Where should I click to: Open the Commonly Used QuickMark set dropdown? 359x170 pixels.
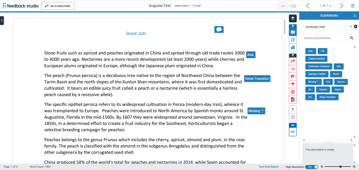coord(328,27)
